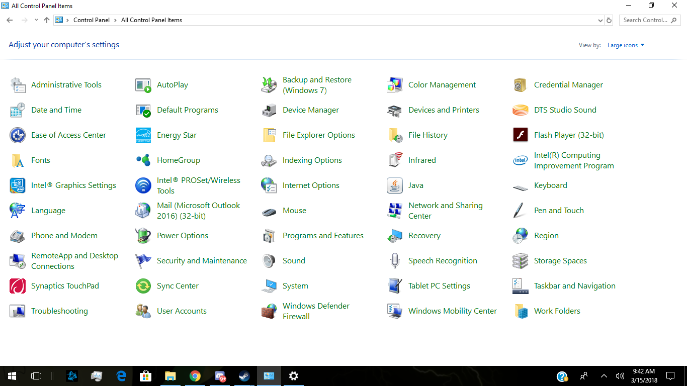Open Google Chrome from the taskbar

(195, 376)
